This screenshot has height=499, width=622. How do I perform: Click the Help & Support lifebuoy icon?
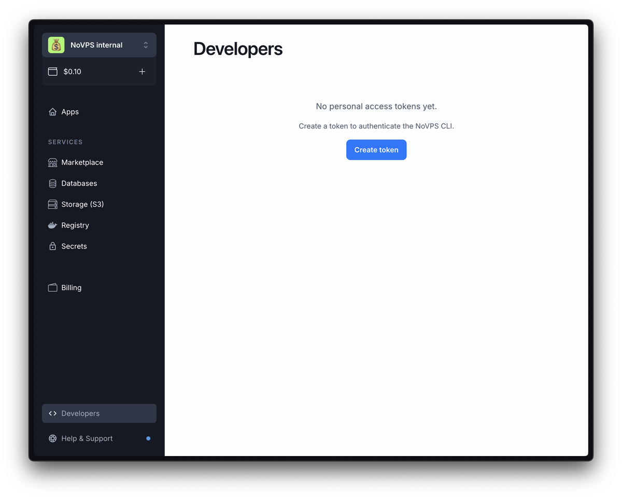[52, 438]
